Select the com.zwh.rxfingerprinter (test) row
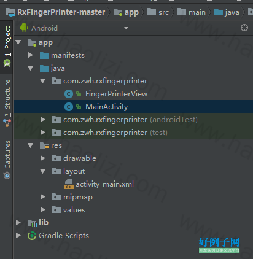This screenshot has height=259, width=253. tap(133, 133)
